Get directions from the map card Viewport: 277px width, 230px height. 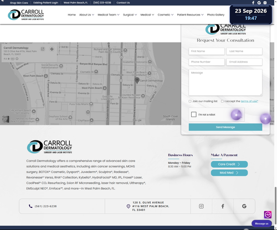(x=52, y=49)
